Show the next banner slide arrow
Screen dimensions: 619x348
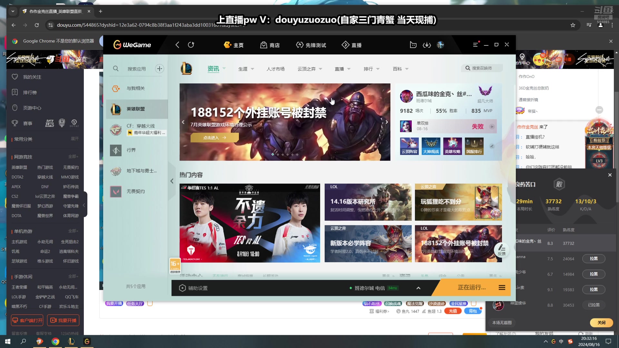point(387,122)
